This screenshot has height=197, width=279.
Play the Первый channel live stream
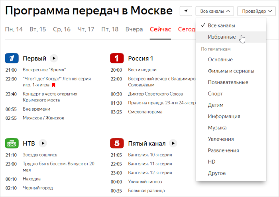tap(54, 58)
